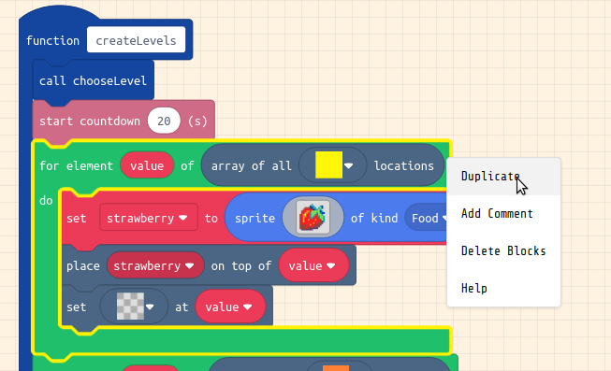Screen dimensions: 611x371
Task: Select the value variable in for element block
Action: pos(147,165)
